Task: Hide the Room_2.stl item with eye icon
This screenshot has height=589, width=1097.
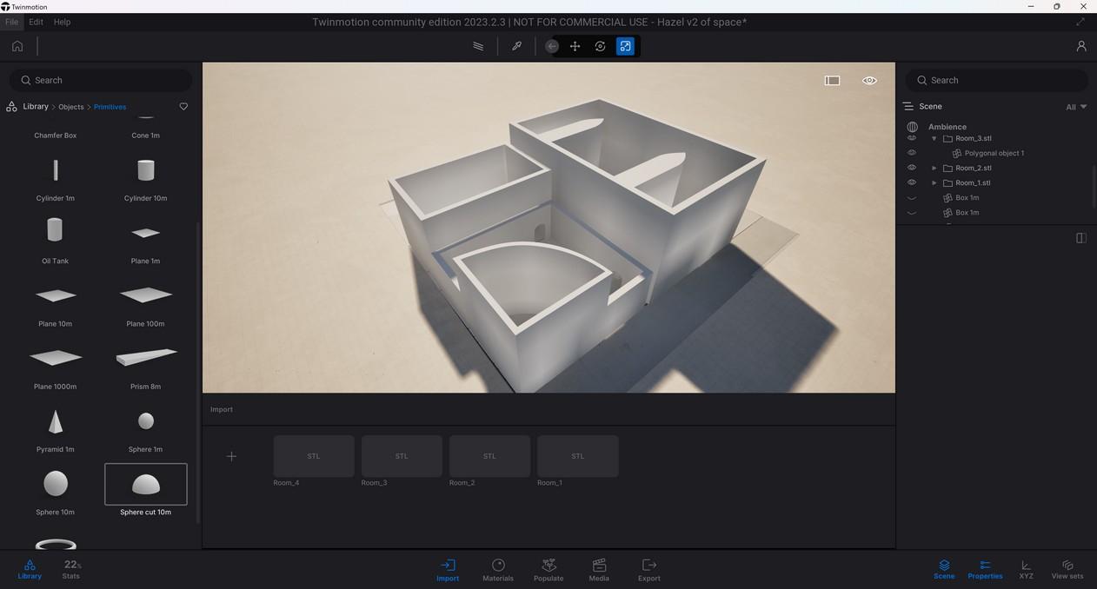Action: tap(912, 168)
